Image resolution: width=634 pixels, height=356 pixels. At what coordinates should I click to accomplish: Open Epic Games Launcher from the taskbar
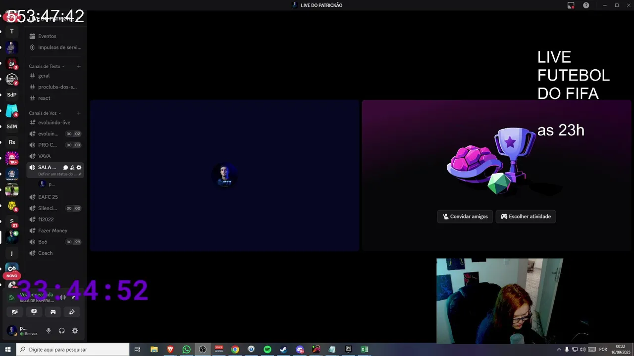pos(348,350)
